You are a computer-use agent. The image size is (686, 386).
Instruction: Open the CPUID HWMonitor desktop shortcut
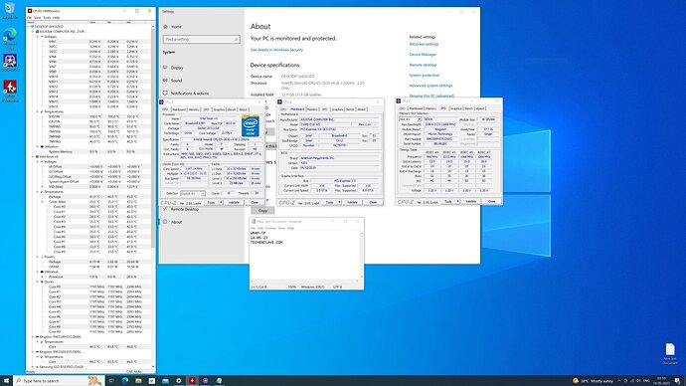pyautogui.click(x=10, y=92)
